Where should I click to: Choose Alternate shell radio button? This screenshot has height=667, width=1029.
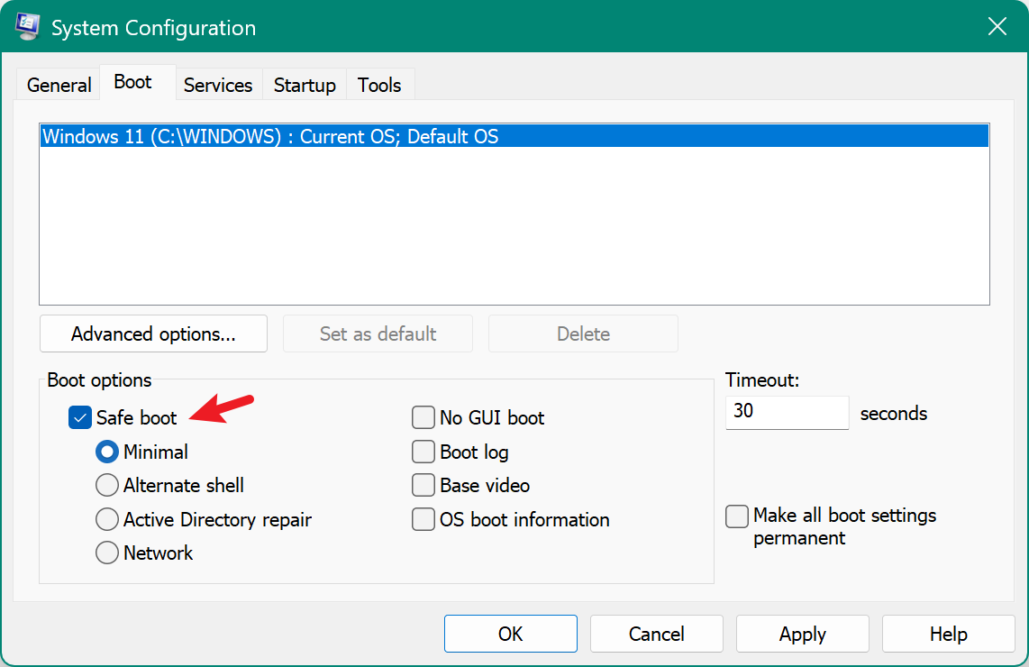pos(107,486)
